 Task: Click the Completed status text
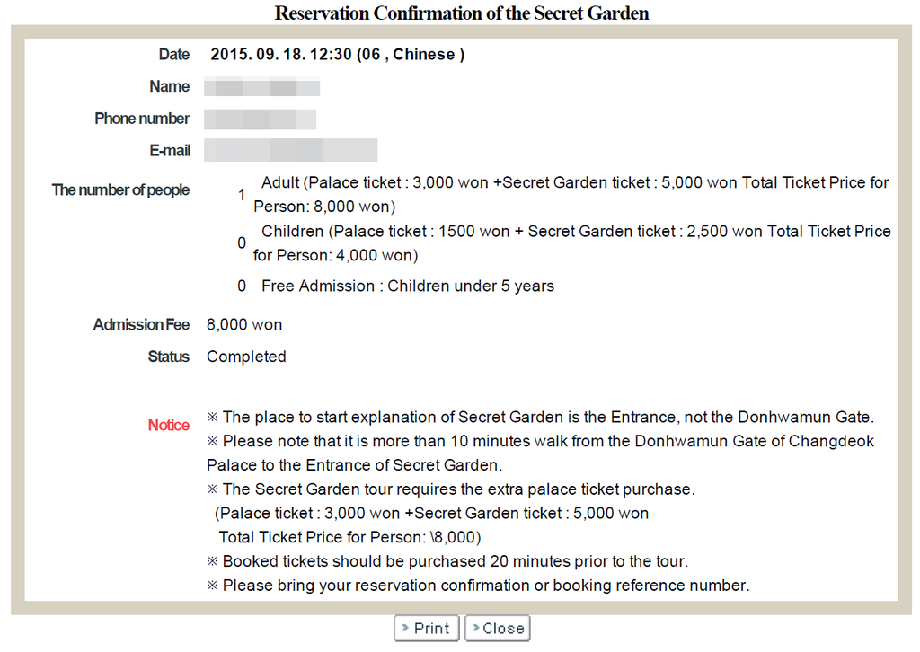click(246, 357)
